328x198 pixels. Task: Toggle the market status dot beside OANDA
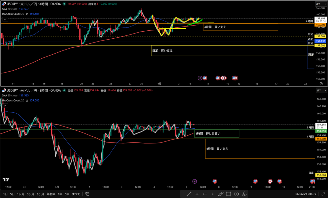[x=64, y=4]
